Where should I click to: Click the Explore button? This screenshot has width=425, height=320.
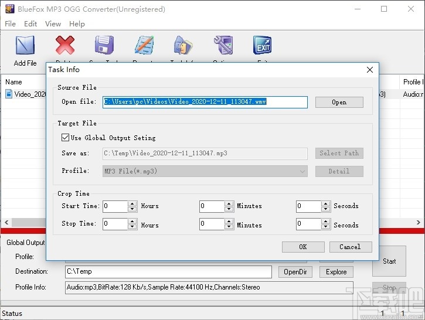[x=336, y=272]
